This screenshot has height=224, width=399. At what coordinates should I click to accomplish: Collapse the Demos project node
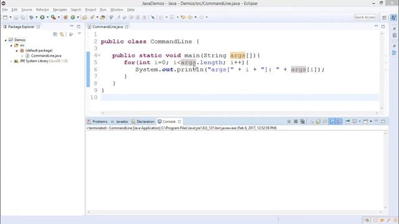[6, 40]
